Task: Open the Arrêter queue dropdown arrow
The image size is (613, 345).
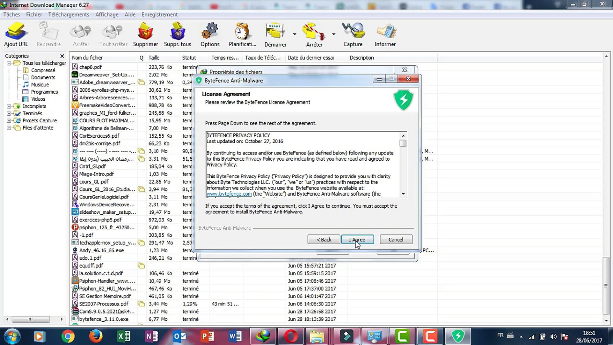Action: (333, 34)
